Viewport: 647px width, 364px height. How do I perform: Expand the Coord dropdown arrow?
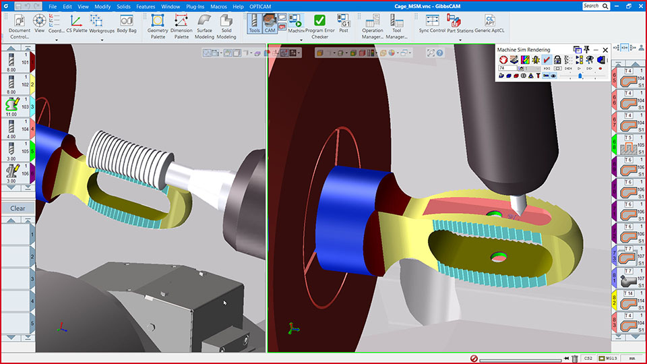(56, 40)
